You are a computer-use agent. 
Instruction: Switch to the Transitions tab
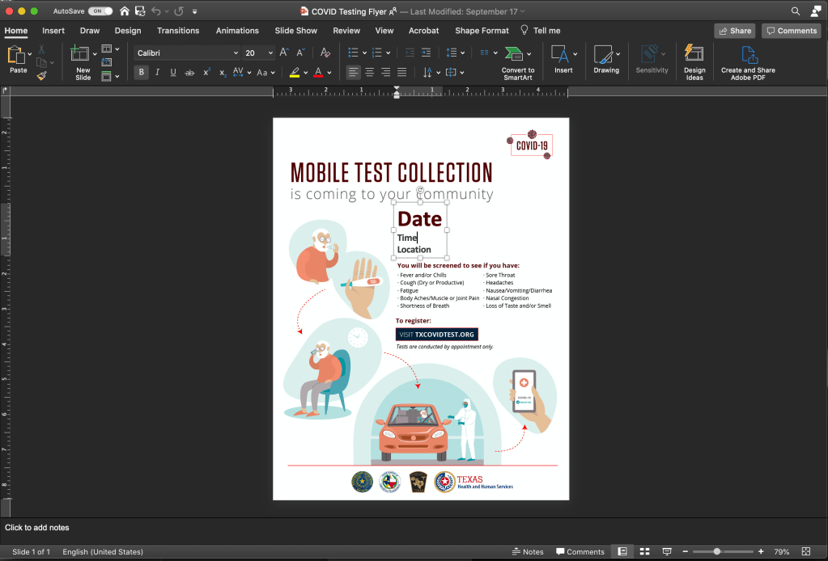[x=178, y=31]
